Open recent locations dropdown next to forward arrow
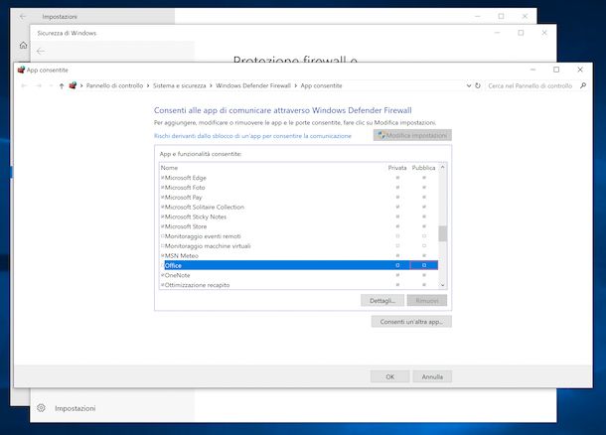This screenshot has height=435, width=606. coord(51,85)
